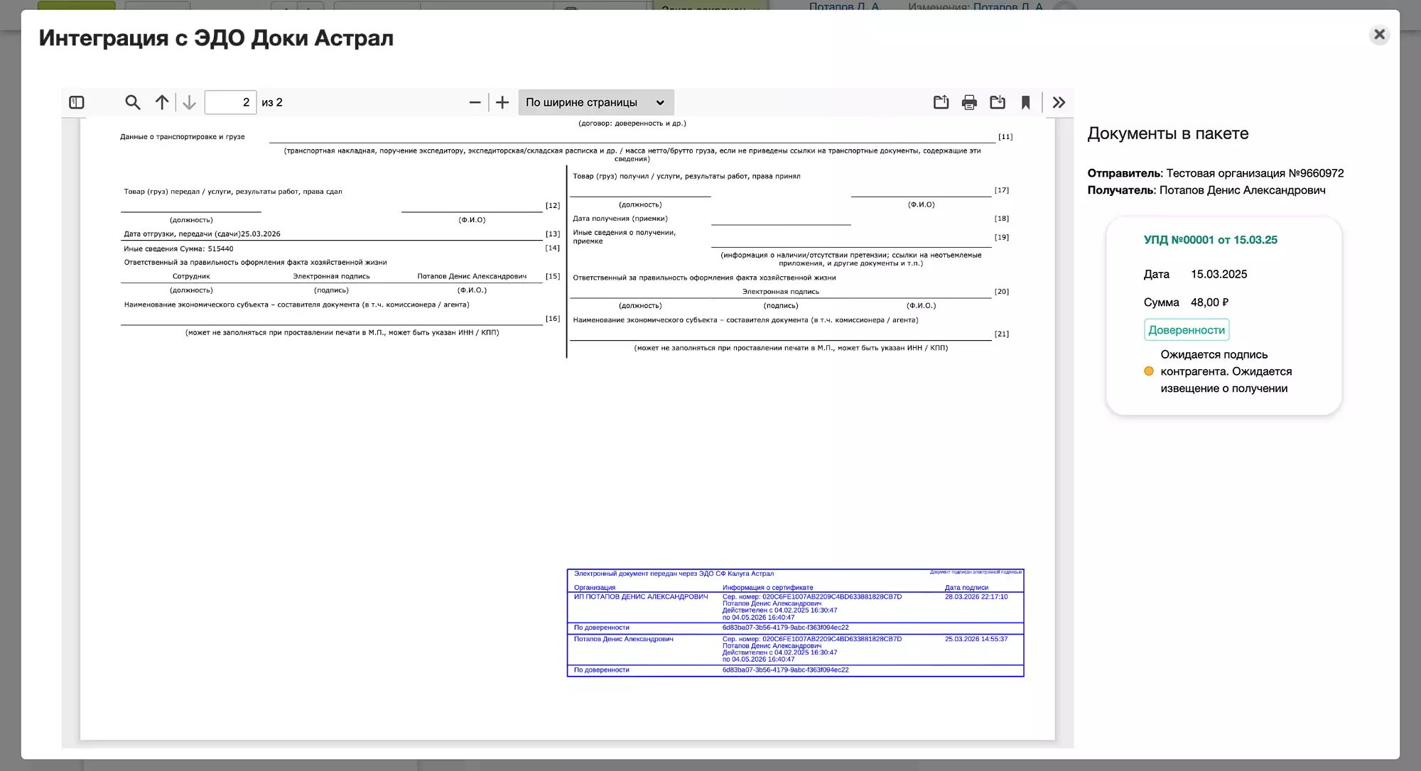Go to previous page arrow
1421x771 pixels.
click(x=162, y=102)
